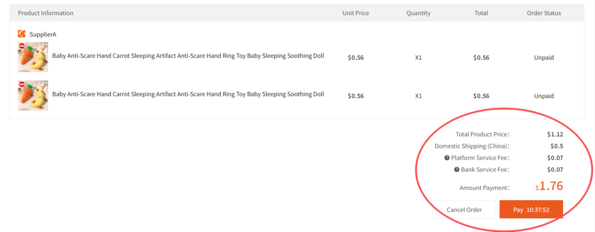Open second carrot toy product thumbnail
The height and width of the screenshot is (232, 595).
(33, 95)
